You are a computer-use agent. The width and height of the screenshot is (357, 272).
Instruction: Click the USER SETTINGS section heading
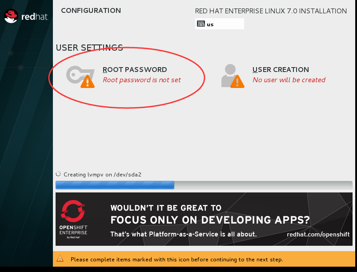(x=89, y=48)
